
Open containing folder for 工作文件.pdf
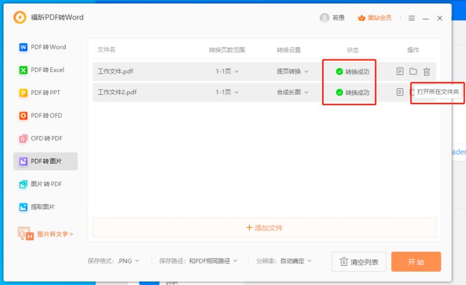click(413, 72)
